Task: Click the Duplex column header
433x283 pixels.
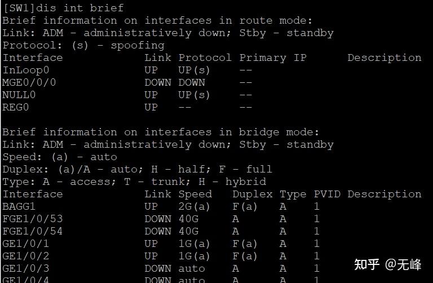Action: click(x=253, y=194)
